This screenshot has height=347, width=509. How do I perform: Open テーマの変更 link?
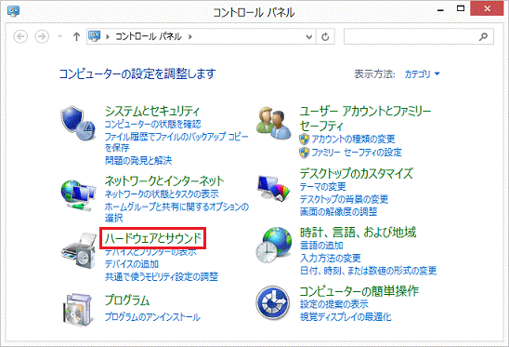point(322,187)
